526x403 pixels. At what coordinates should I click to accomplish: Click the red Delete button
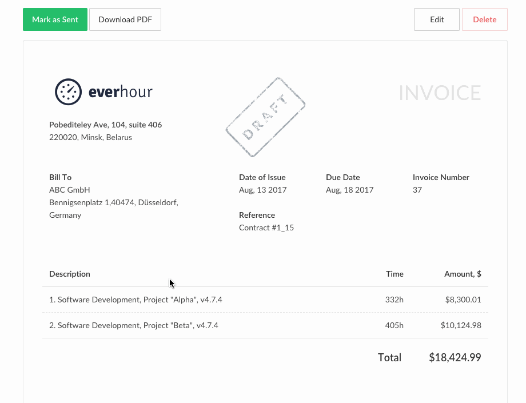[485, 19]
